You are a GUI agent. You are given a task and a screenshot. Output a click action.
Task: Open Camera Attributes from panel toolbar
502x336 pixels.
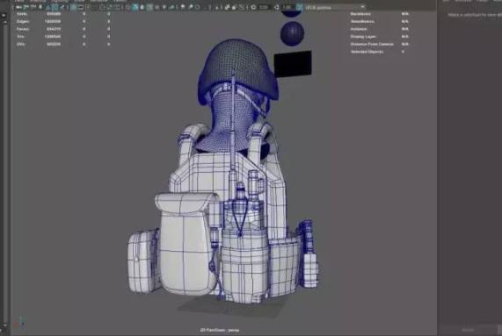[33, 7]
